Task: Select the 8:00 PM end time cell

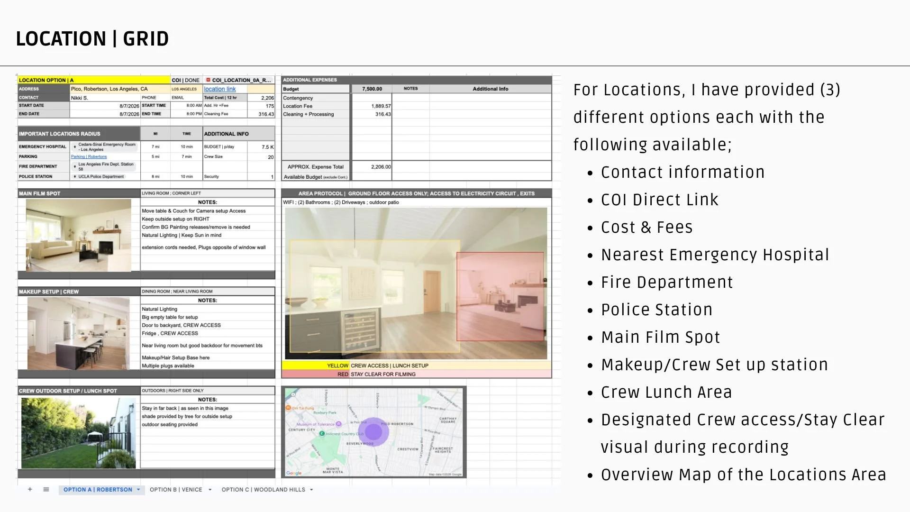Action: (186, 114)
